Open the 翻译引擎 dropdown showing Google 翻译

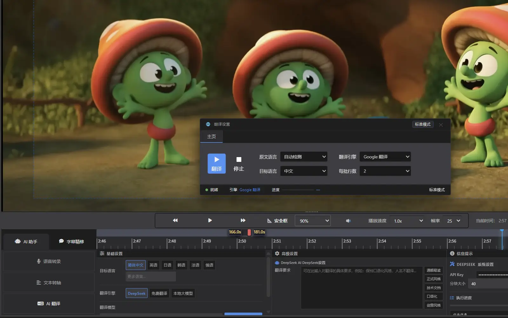tap(385, 157)
